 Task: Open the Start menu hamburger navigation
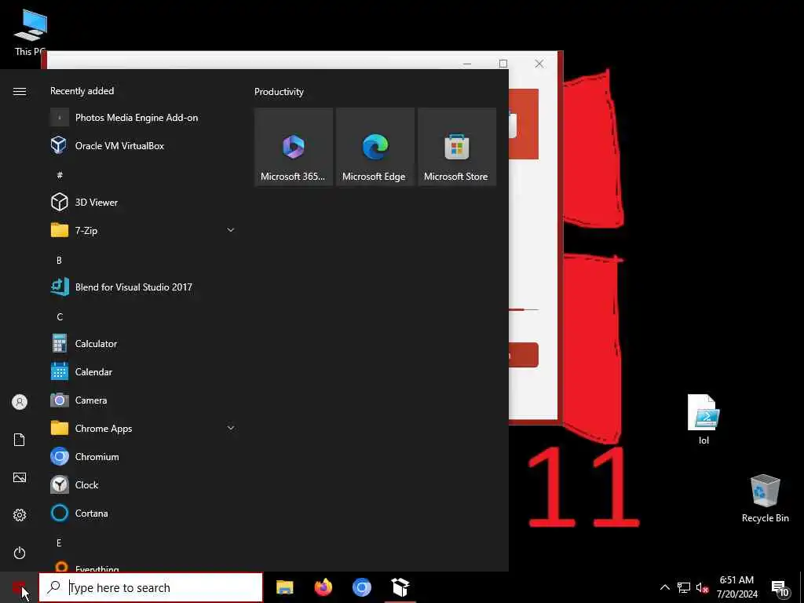[20, 91]
